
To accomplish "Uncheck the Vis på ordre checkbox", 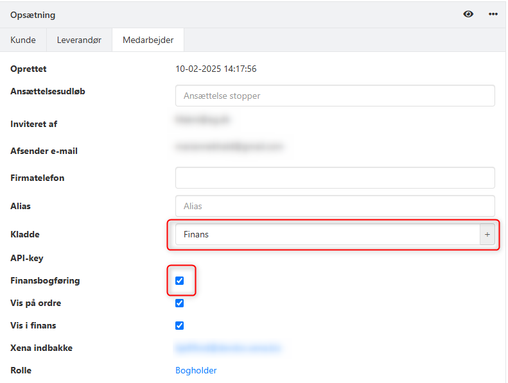I will click(180, 303).
